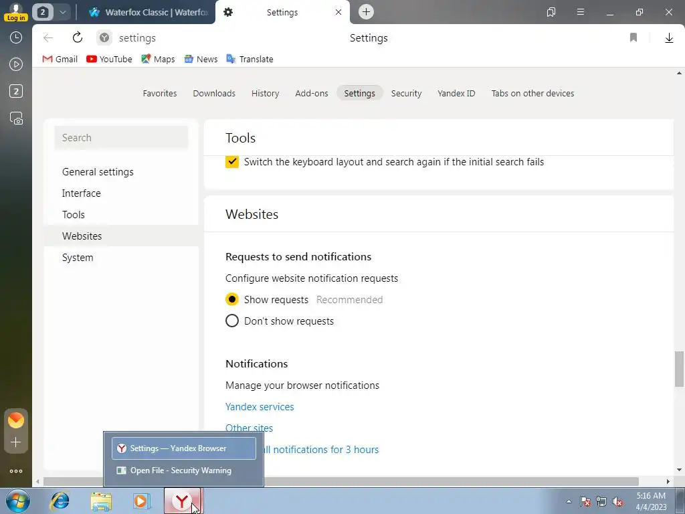The width and height of the screenshot is (685, 514).
Task: Open the video play icon in sidebar
Action: coord(16,64)
